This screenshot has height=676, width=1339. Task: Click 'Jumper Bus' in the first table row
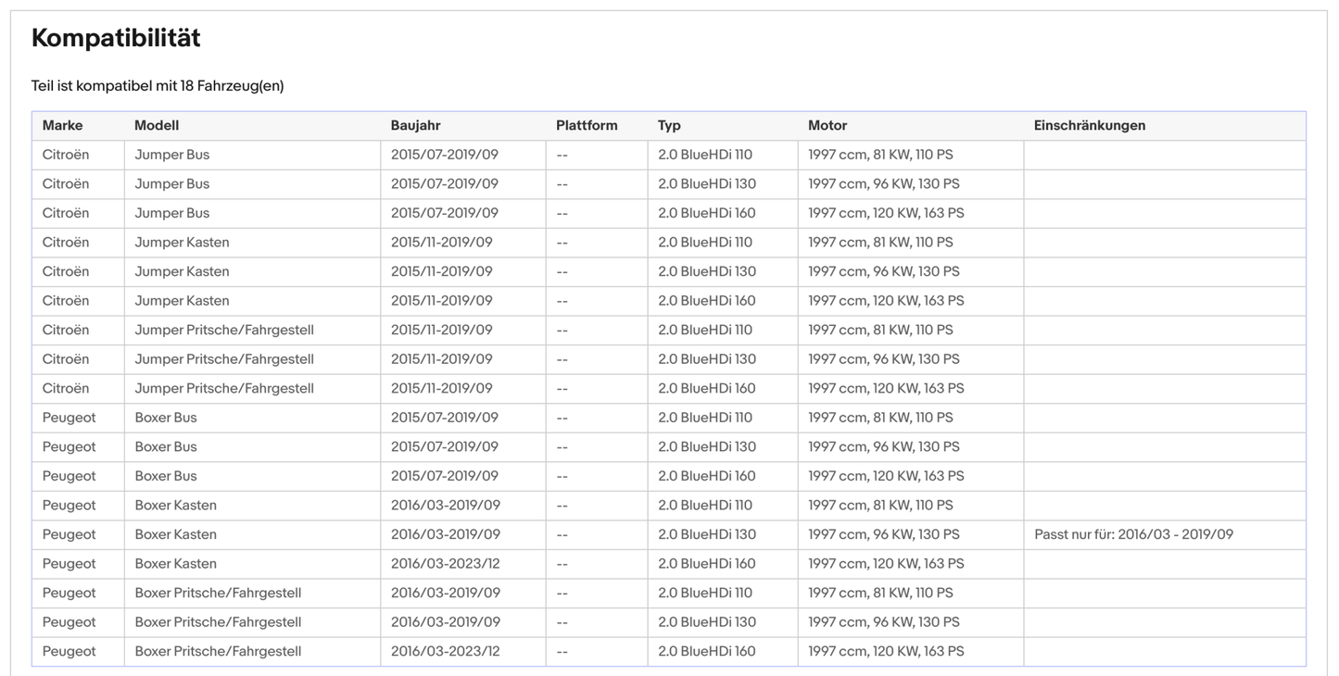pos(172,155)
